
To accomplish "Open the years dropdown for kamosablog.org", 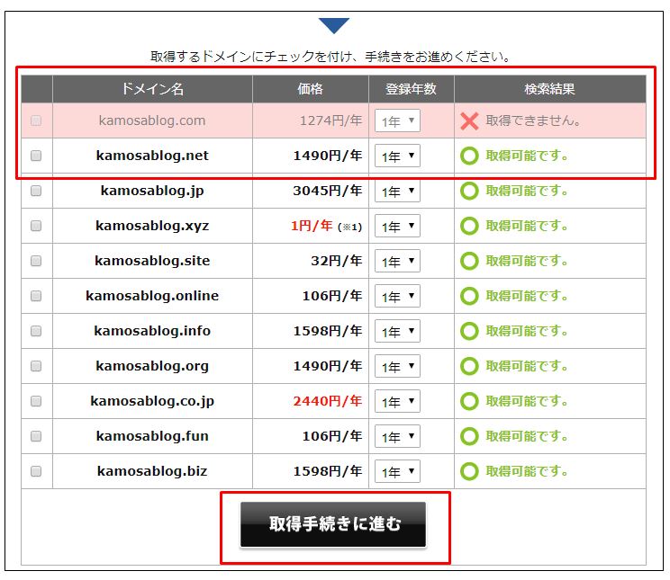I will pos(397,366).
